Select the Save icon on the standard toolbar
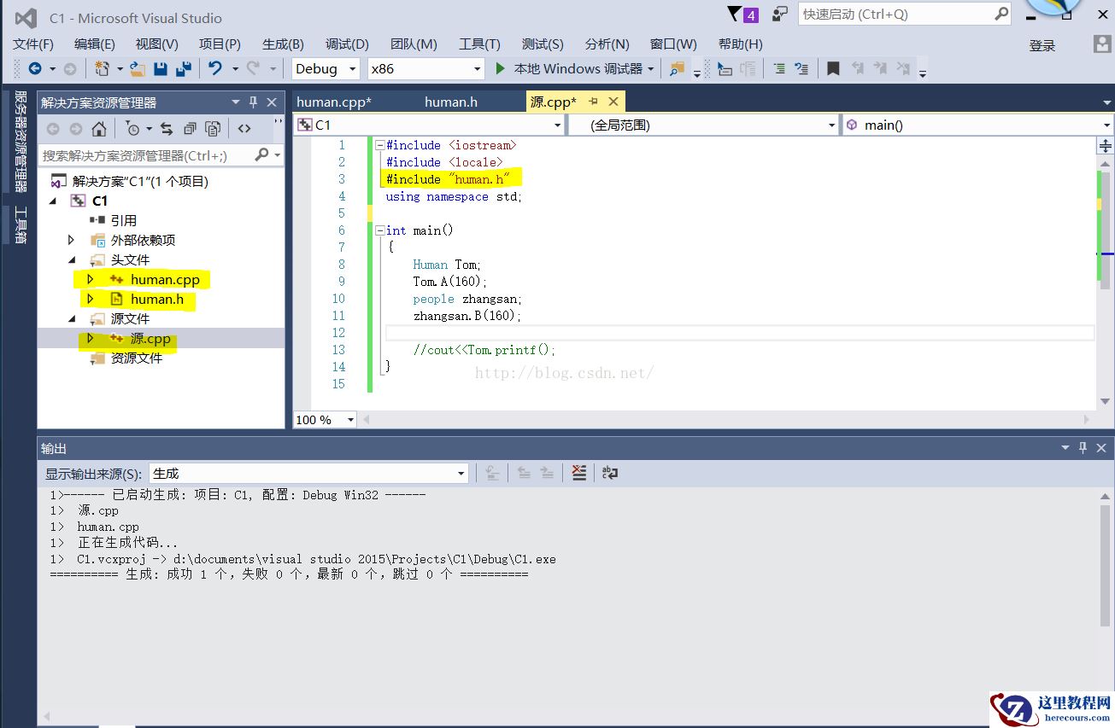 pos(161,68)
